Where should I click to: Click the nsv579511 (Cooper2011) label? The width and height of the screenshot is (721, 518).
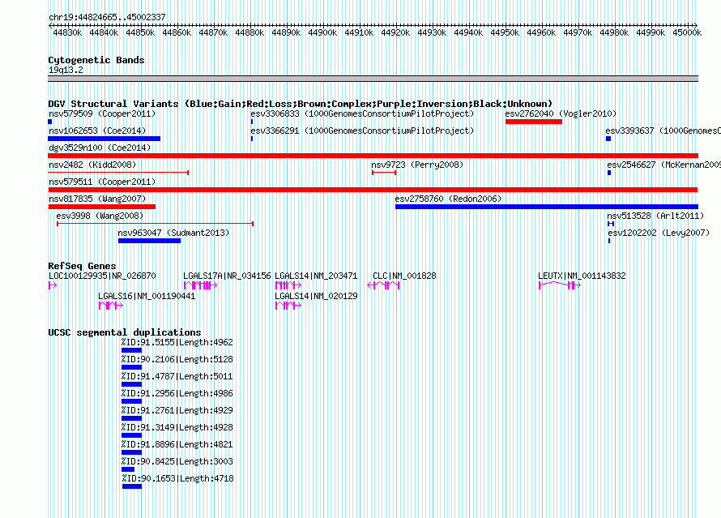pos(102,182)
